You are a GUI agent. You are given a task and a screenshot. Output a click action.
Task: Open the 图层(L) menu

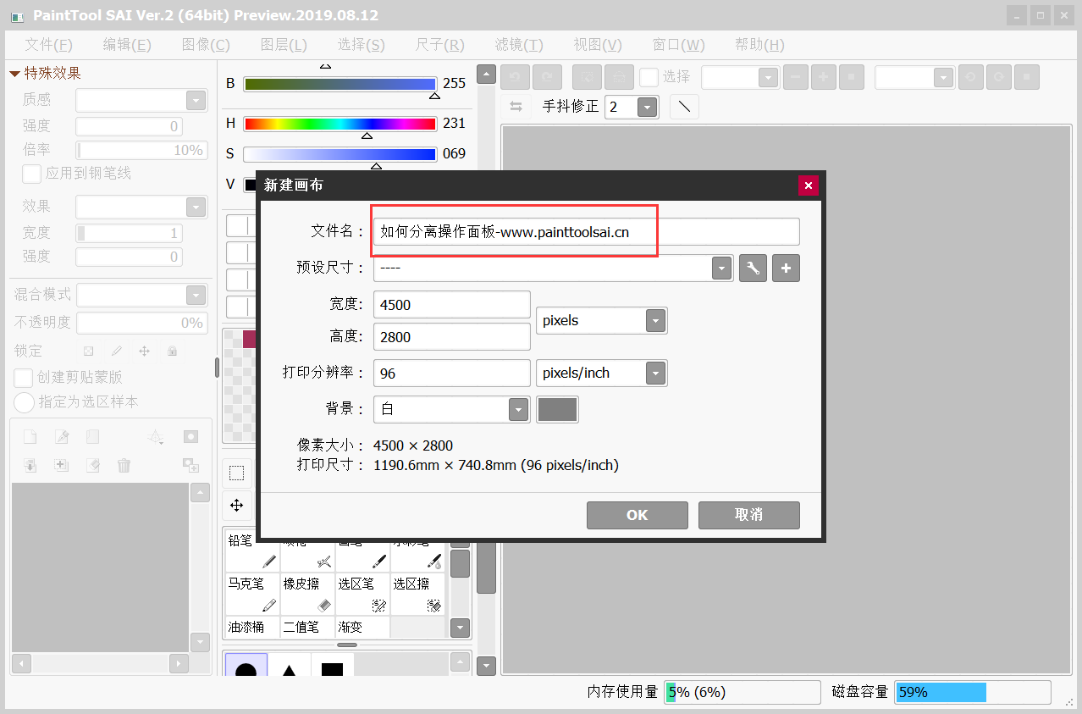click(284, 45)
